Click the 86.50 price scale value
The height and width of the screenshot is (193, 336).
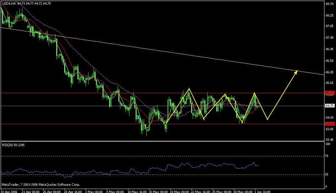(330, 61)
